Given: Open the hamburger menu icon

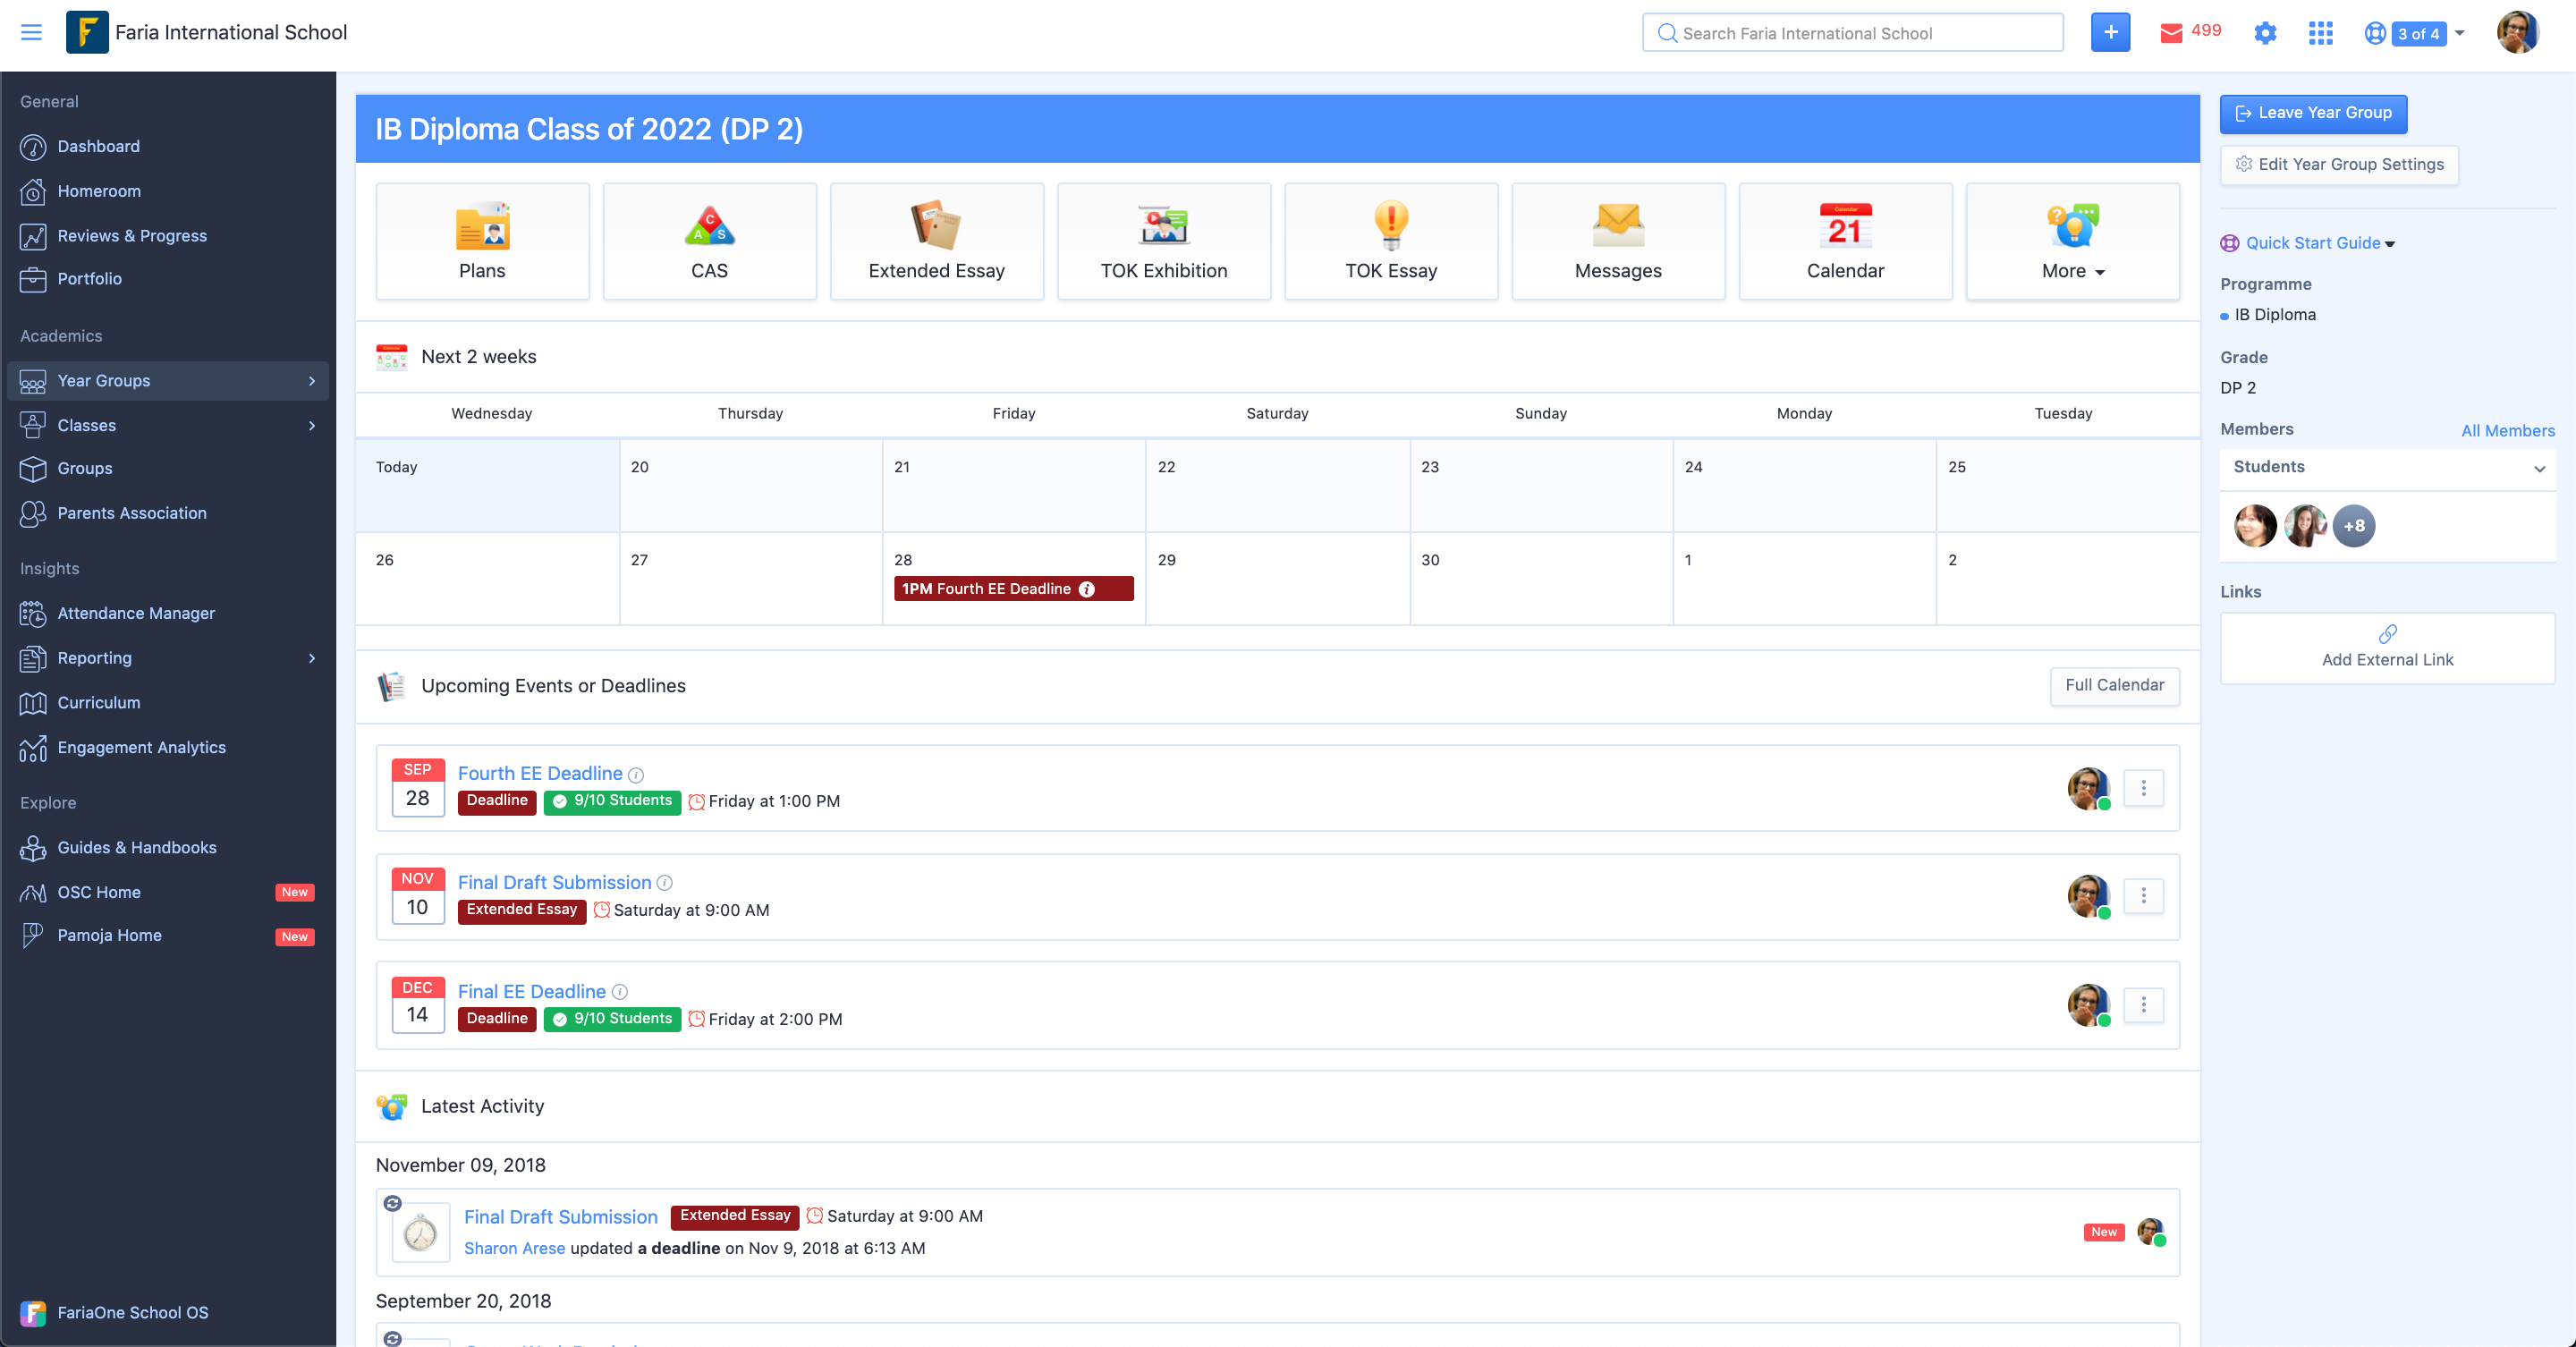Looking at the screenshot, I should pyautogui.click(x=31, y=32).
